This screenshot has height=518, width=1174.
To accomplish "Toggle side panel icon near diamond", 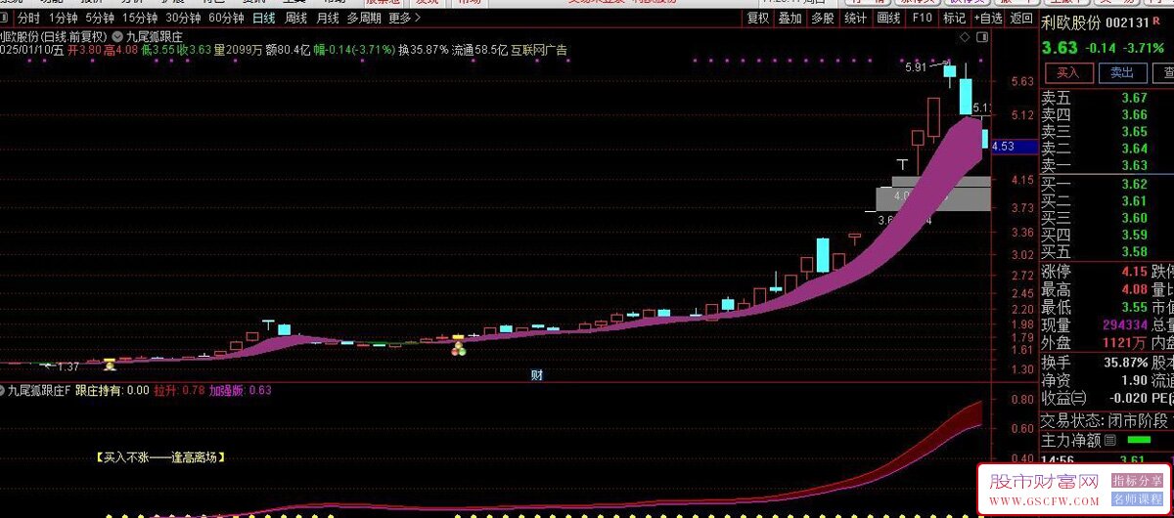I will tap(982, 37).
